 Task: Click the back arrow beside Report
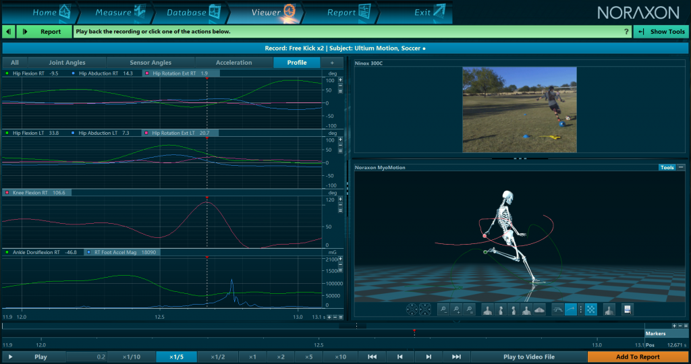point(8,32)
